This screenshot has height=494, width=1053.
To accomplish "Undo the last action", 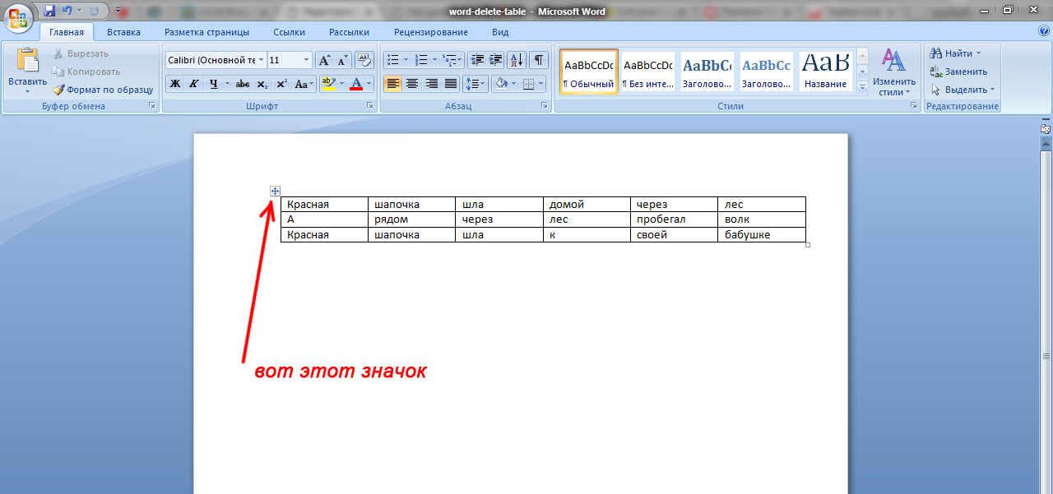I will pos(67,12).
